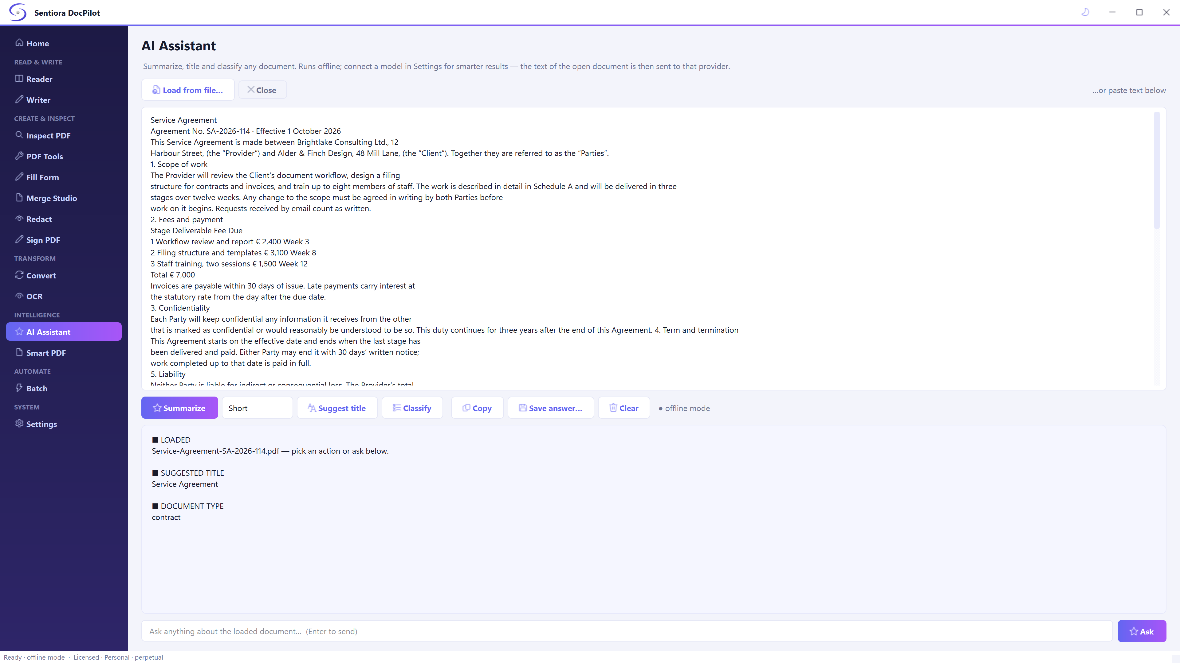The image size is (1180, 663).
Task: Click inside the document text at 'Service Agreement'
Action: pos(184,120)
